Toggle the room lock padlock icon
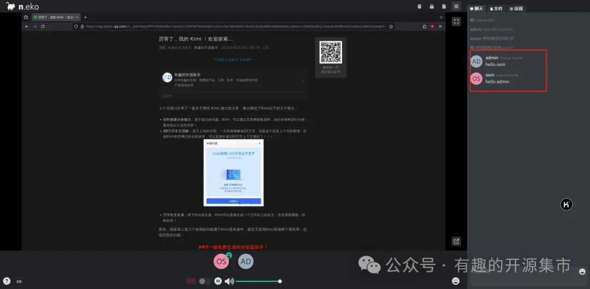Viewport: 590px width, 289px height. point(432,7)
